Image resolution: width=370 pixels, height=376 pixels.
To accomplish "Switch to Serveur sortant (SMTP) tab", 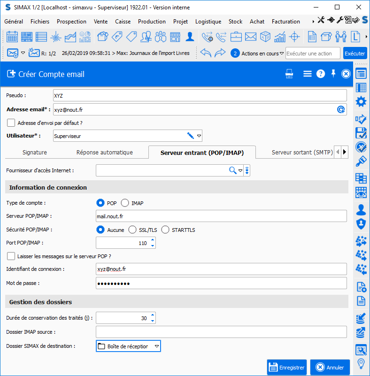I will point(302,153).
